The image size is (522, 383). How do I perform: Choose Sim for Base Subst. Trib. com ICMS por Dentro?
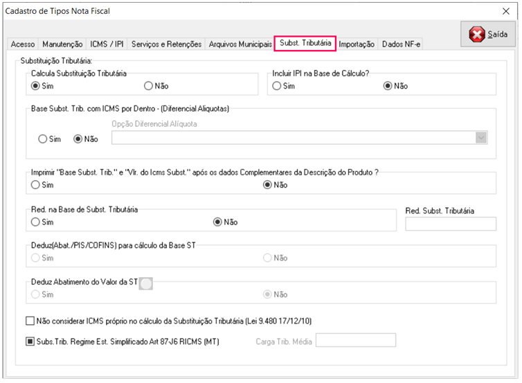[x=43, y=139]
